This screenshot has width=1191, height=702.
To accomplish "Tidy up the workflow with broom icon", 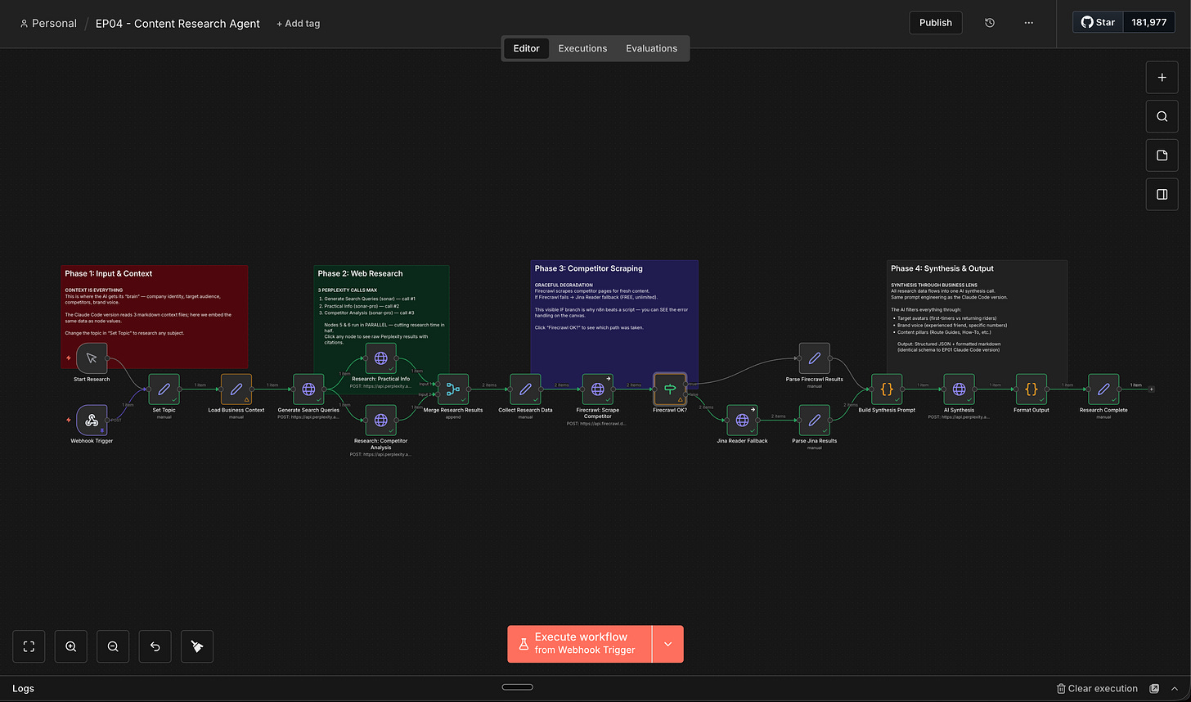I will 197,646.
